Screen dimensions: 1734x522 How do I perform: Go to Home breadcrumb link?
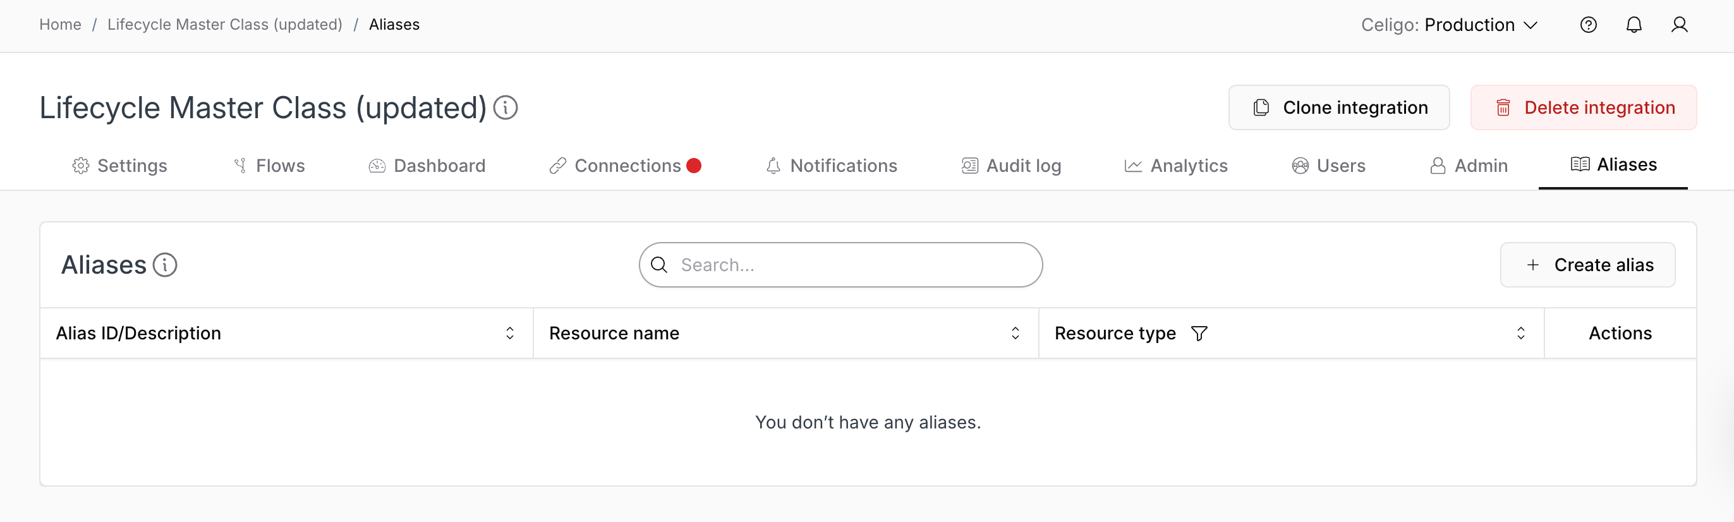tap(60, 25)
